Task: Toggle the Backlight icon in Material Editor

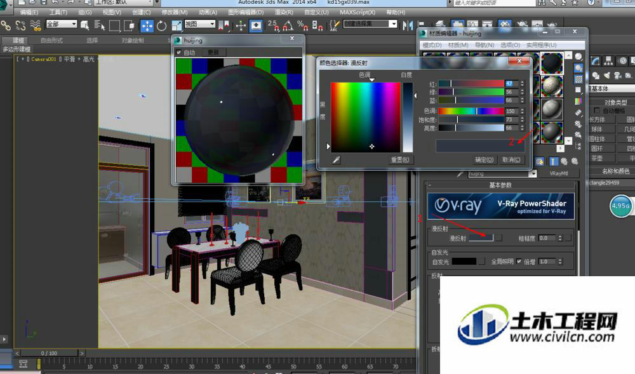Action: pyautogui.click(x=578, y=67)
